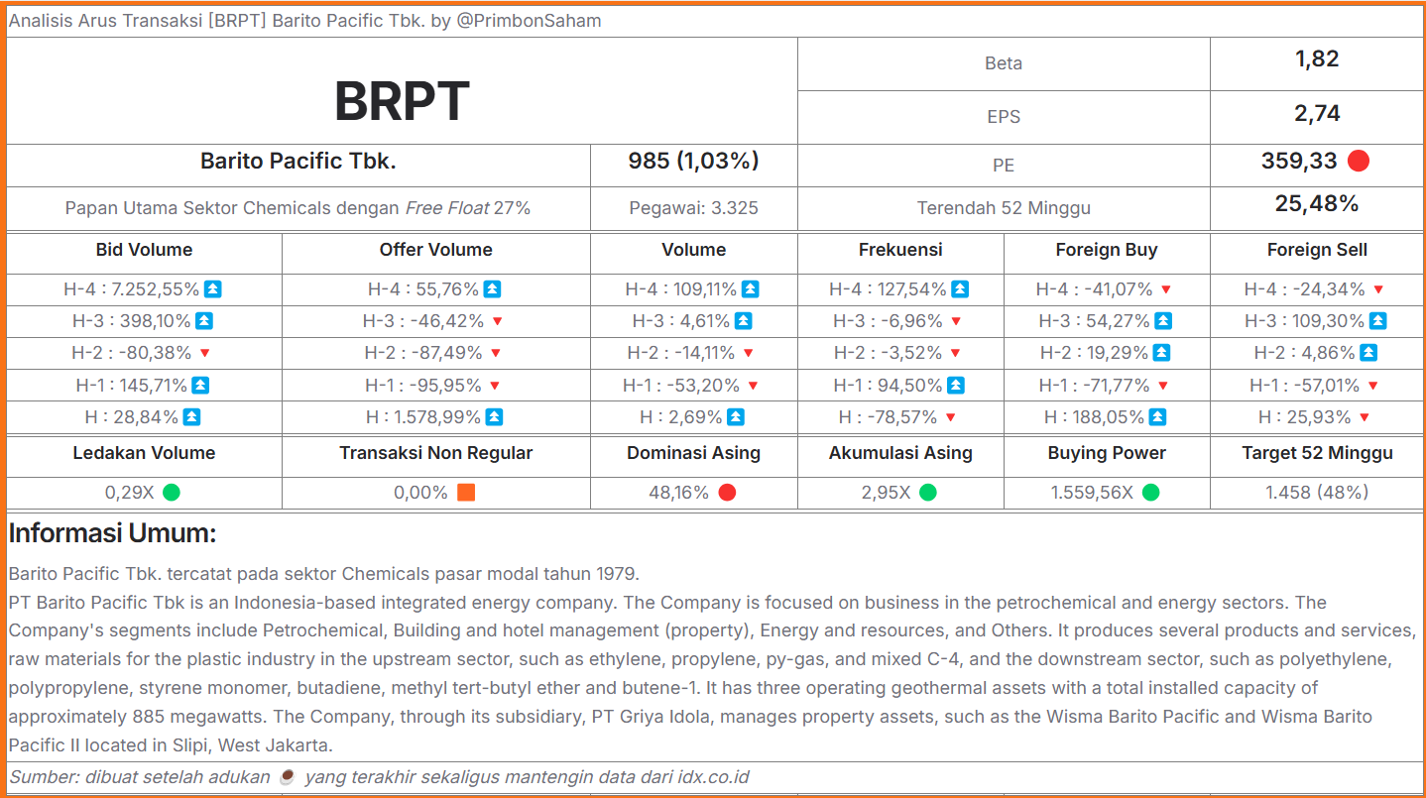Click the Papan Utama Sektor Chemicals cell
The height and width of the screenshot is (798, 1426).
click(297, 208)
